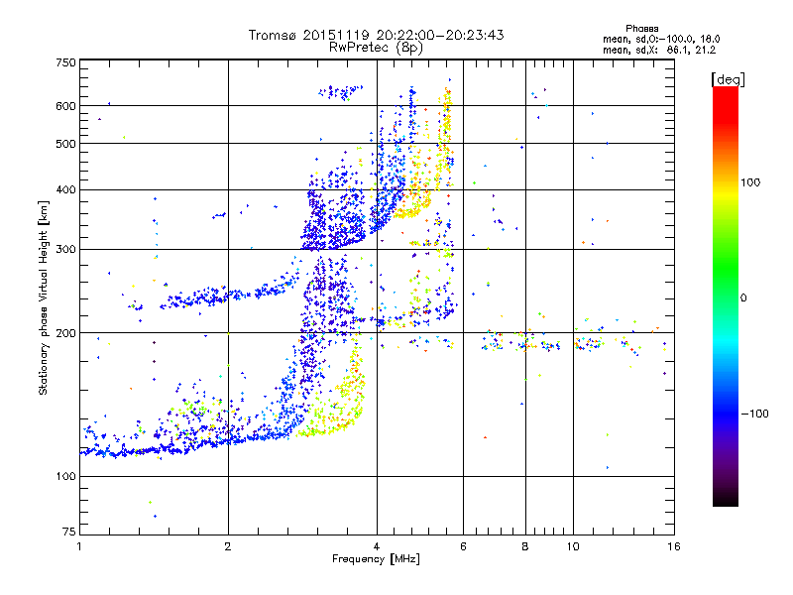793x595 pixels.
Task: Click the green band of the colorbar
Action: 726,268
